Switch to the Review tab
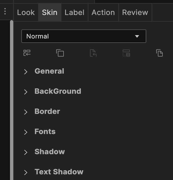173x180 pixels. tap(135, 12)
